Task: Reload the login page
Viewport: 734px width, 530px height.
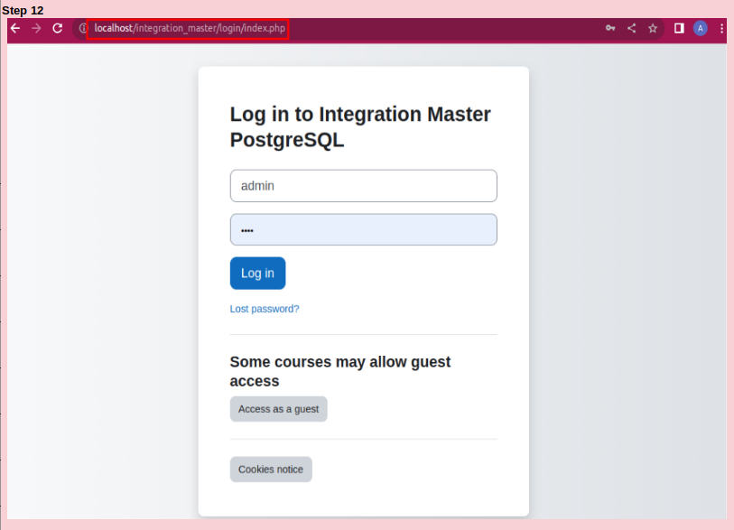Action: 58,28
